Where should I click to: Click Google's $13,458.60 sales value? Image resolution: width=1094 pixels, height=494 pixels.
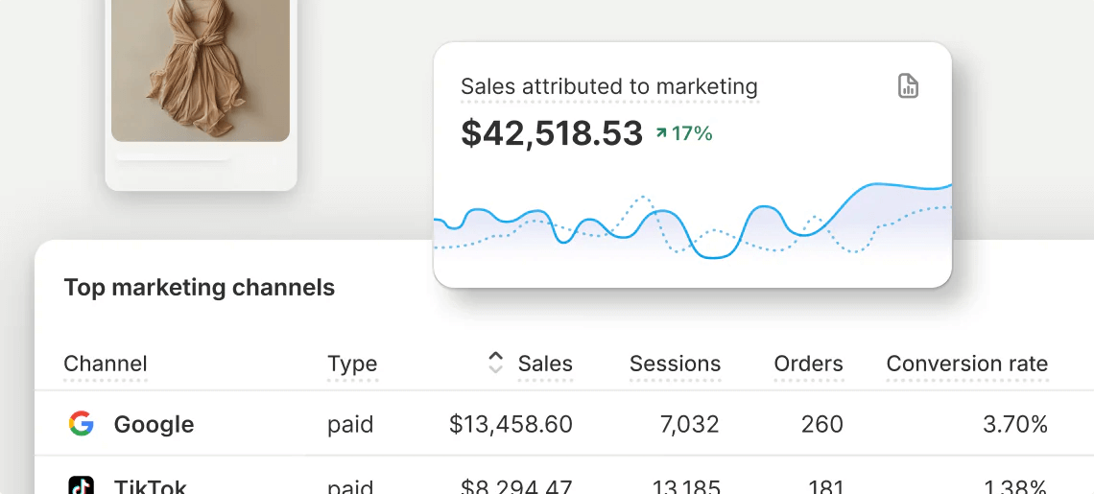511,424
